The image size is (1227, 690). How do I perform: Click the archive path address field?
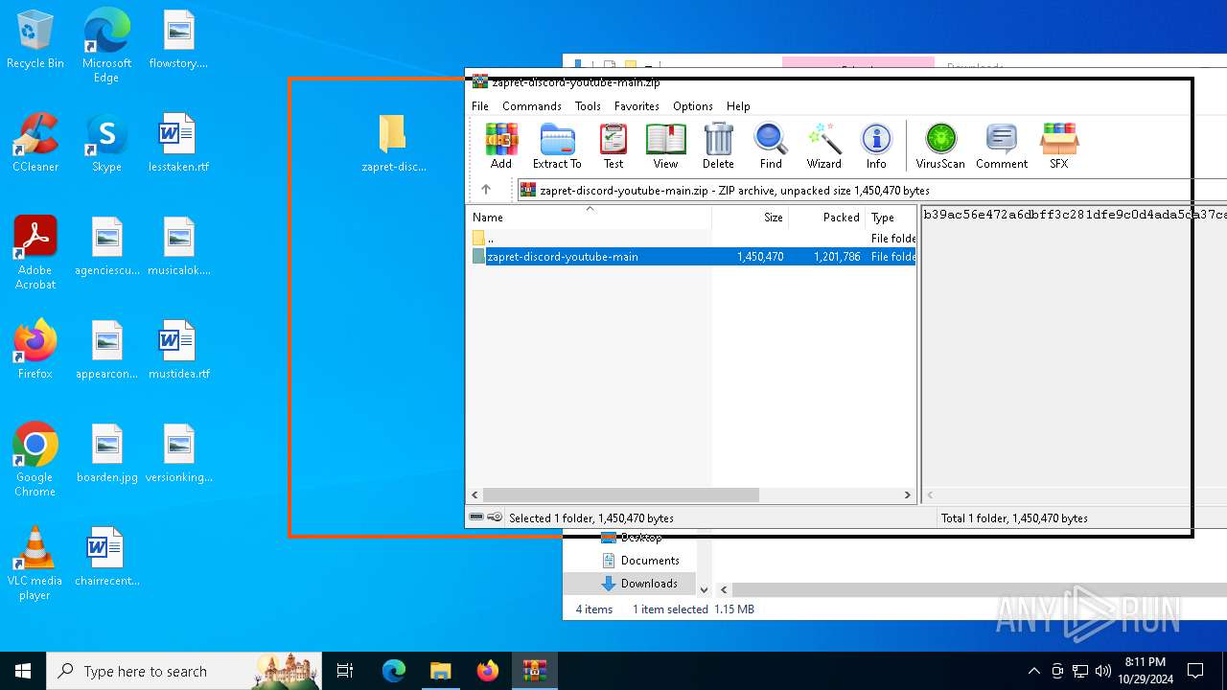coord(870,190)
